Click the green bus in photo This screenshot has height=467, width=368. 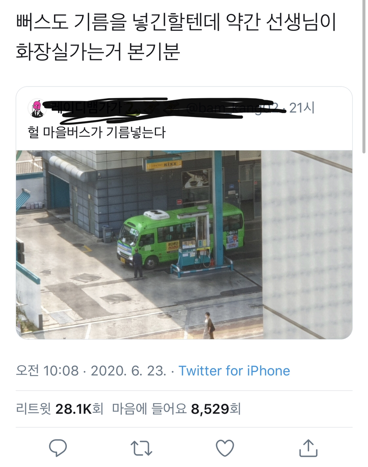tap(181, 236)
